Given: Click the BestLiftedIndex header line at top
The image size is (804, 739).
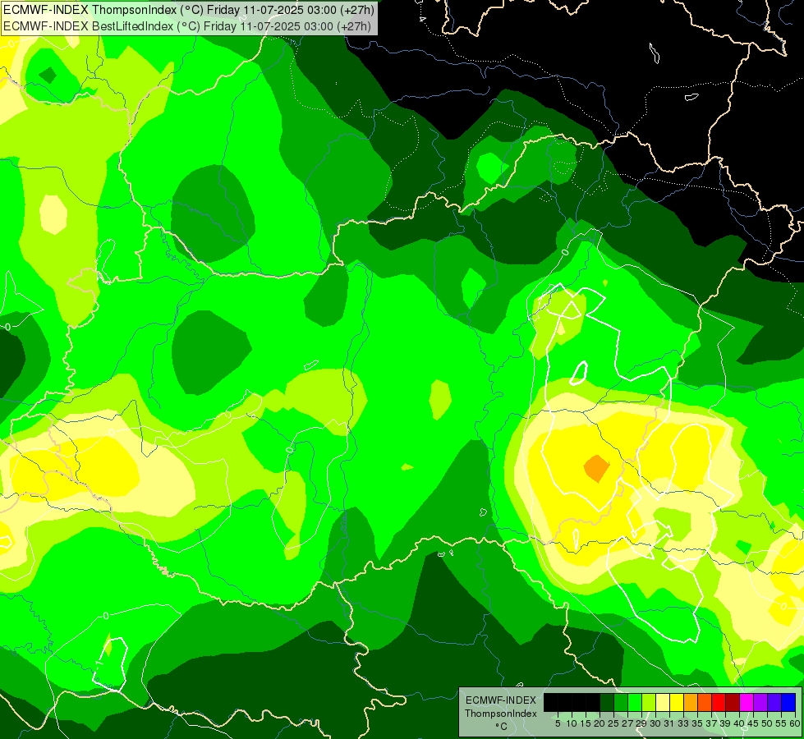Looking at the screenshot, I should (x=187, y=26).
